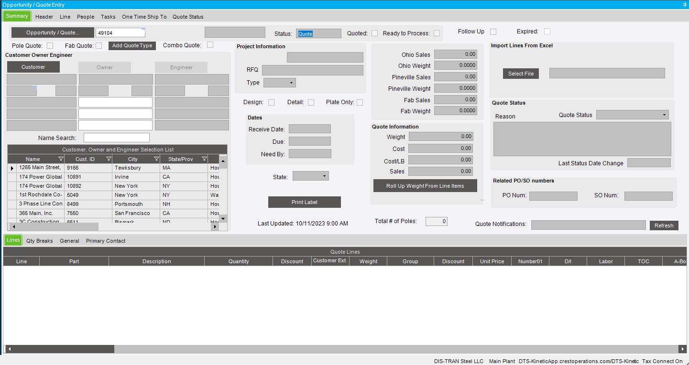Viewport: 689px width, 365px height.
Task: Select the Primary Contact sub-tab
Action: click(106, 241)
